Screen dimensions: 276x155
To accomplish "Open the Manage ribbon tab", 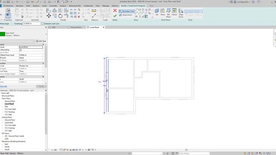I will pyautogui.click(x=106, y=6).
